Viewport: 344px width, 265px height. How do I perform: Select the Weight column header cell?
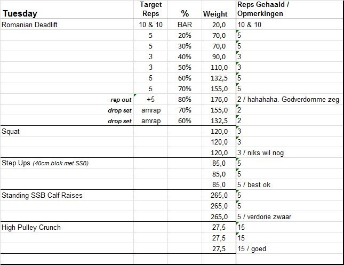click(215, 14)
